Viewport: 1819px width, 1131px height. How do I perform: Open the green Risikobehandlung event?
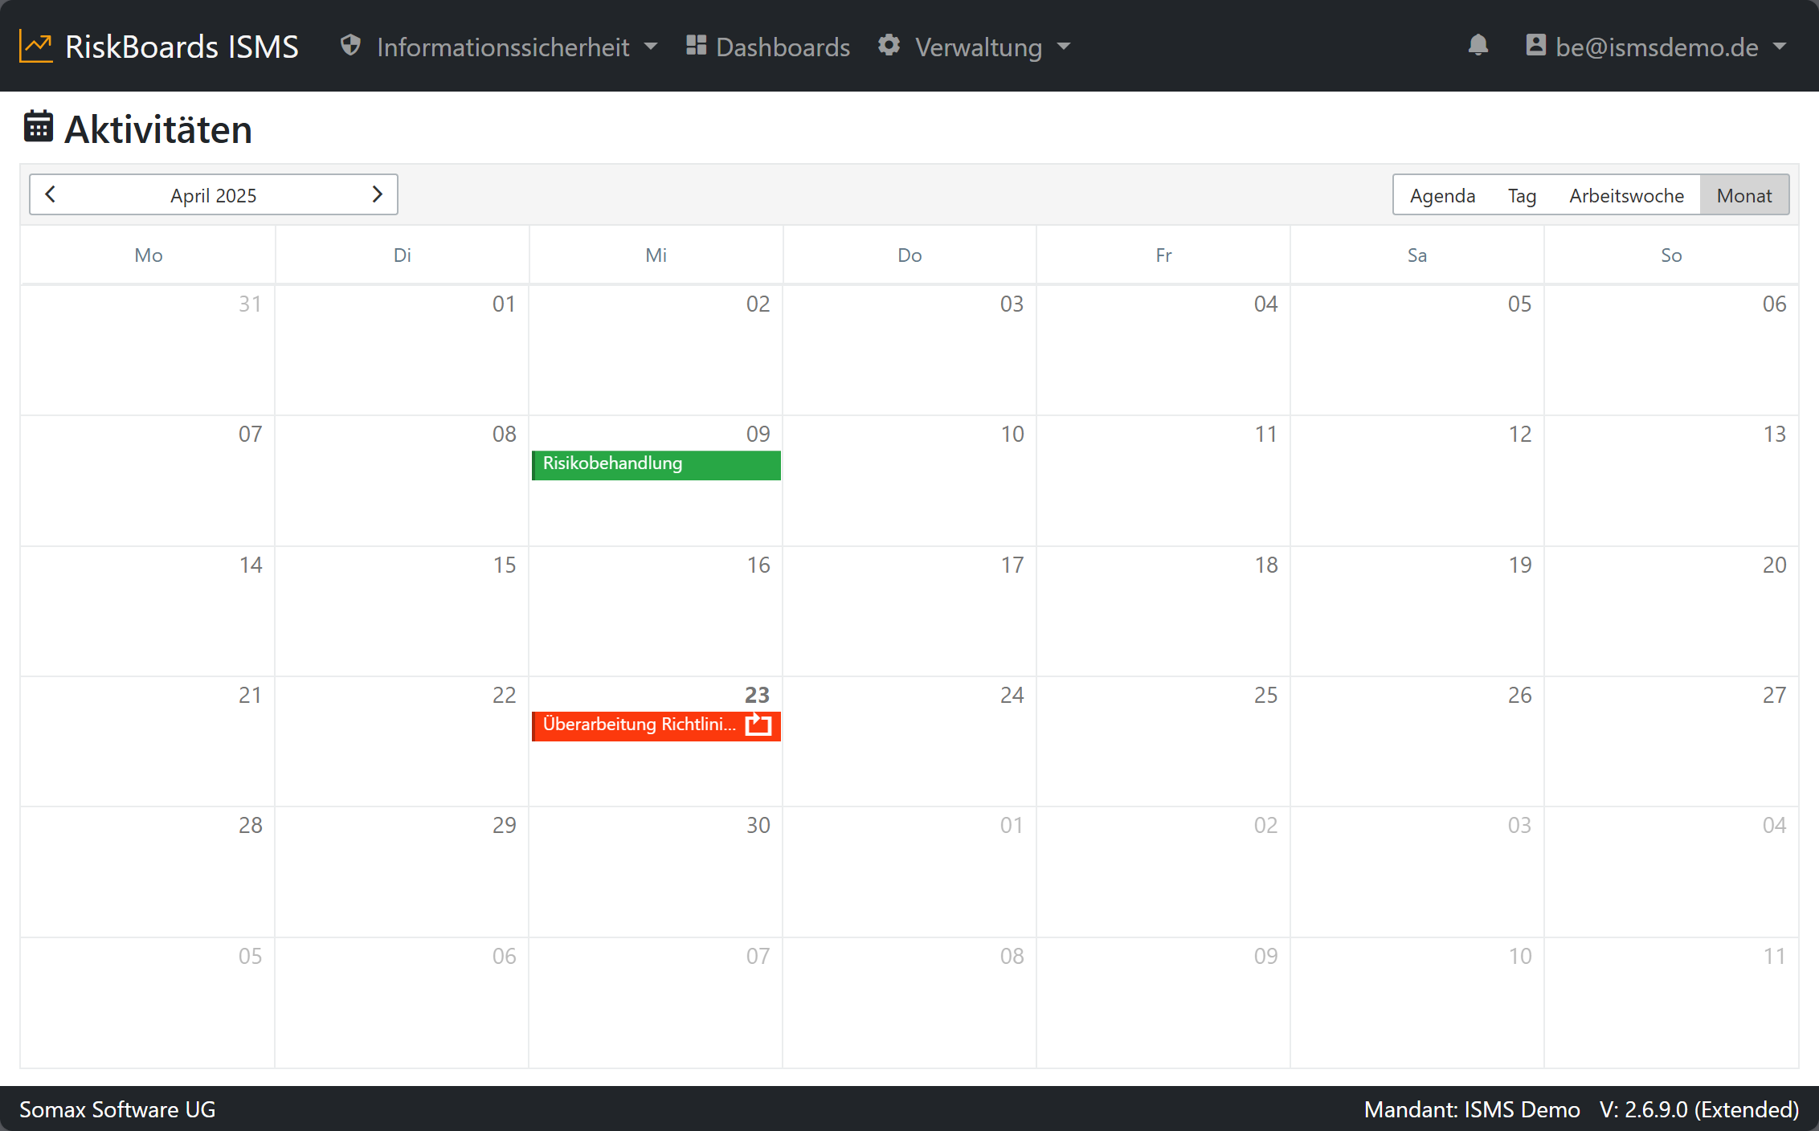click(x=656, y=465)
